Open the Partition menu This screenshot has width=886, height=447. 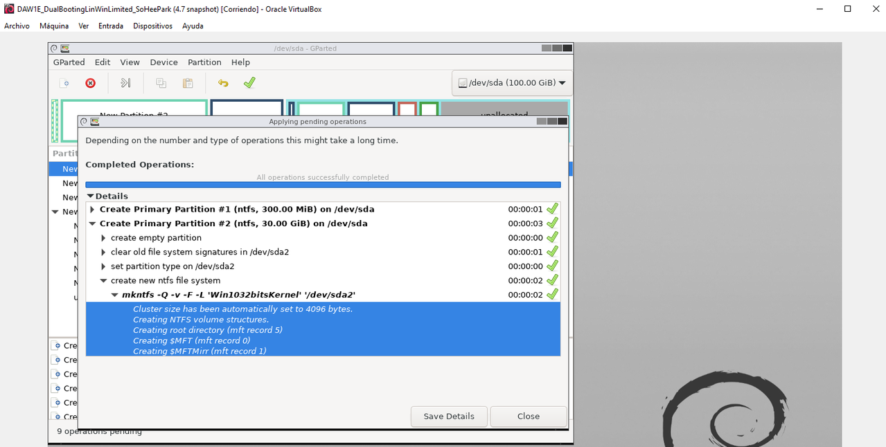tap(204, 62)
